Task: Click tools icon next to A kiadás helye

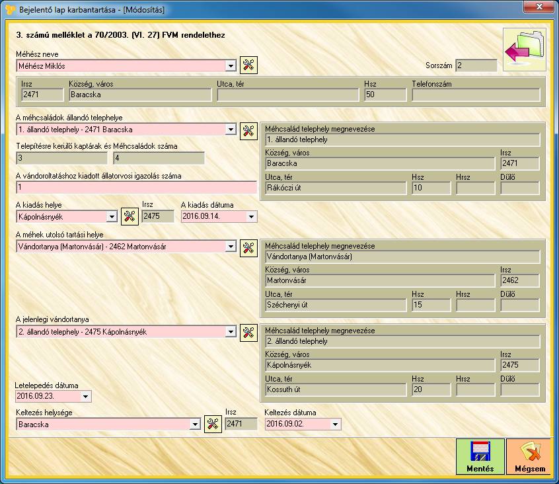Action: point(130,216)
